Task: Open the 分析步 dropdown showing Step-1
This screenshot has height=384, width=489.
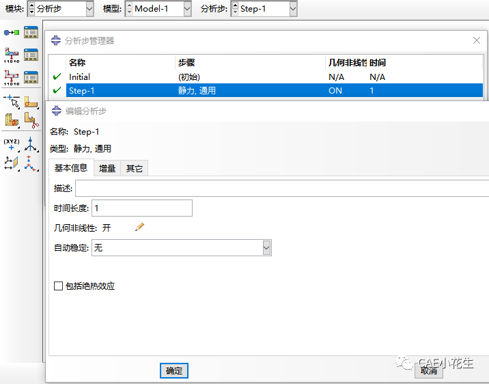Action: 293,9
